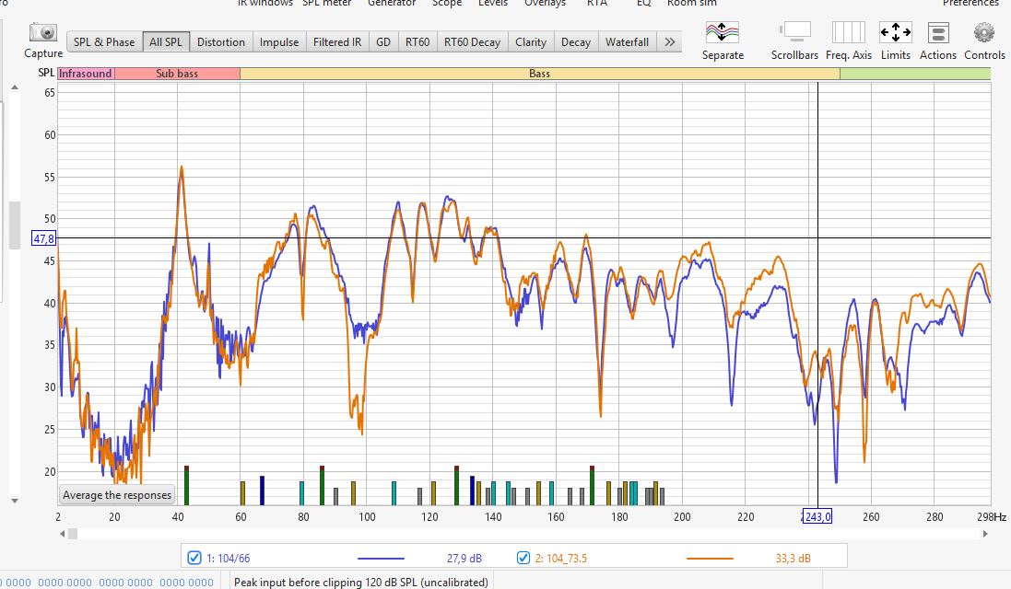
Task: Click the blue trace line sample in the legend
Action: [381, 558]
